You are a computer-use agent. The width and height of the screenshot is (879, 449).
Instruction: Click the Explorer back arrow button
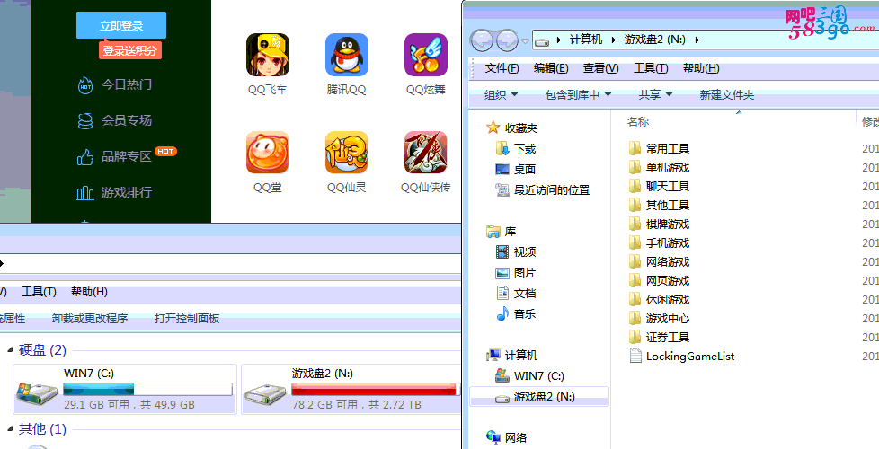[x=482, y=40]
